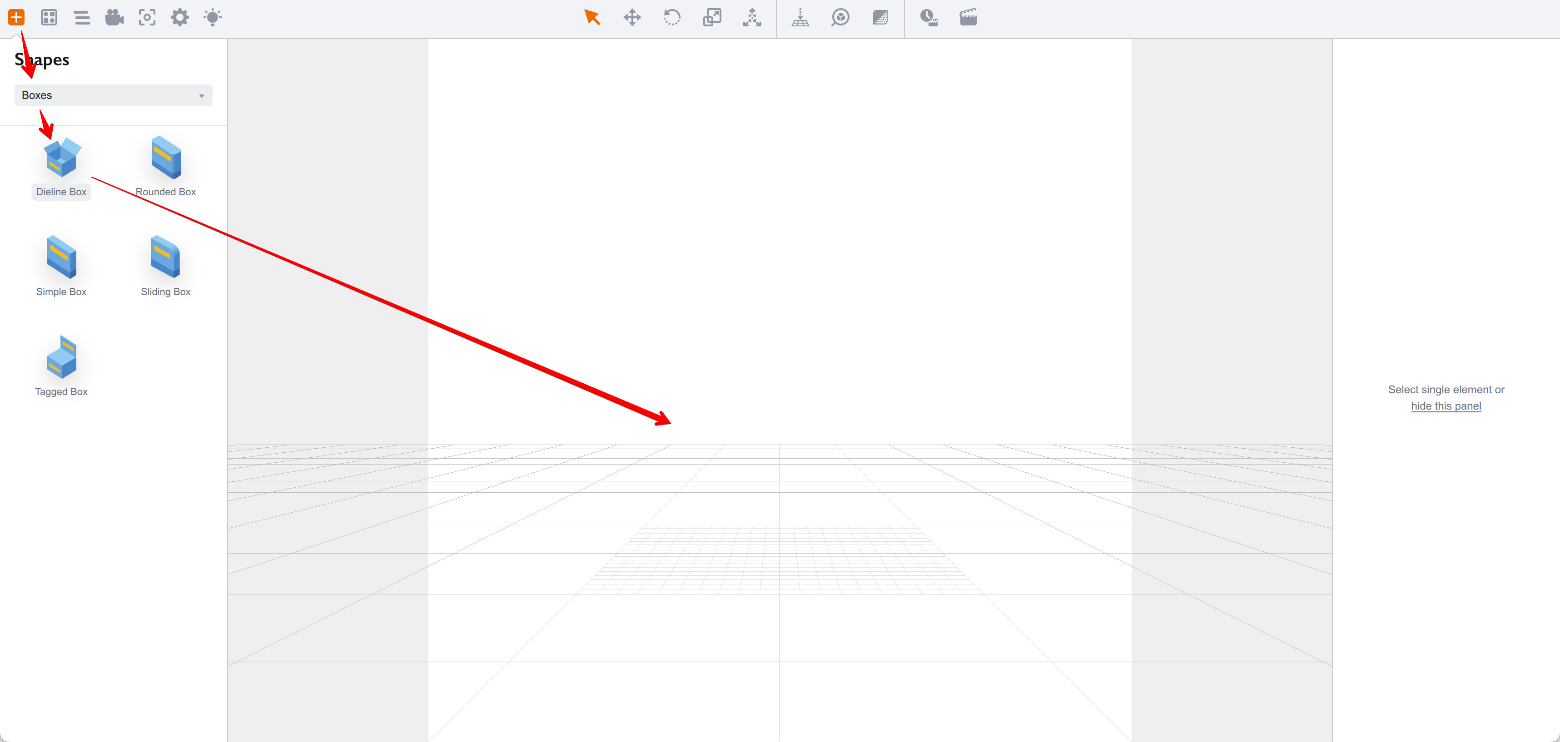Image resolution: width=1560 pixels, height=742 pixels.
Task: Open the Boxes shape category dropdown
Action: click(x=113, y=95)
